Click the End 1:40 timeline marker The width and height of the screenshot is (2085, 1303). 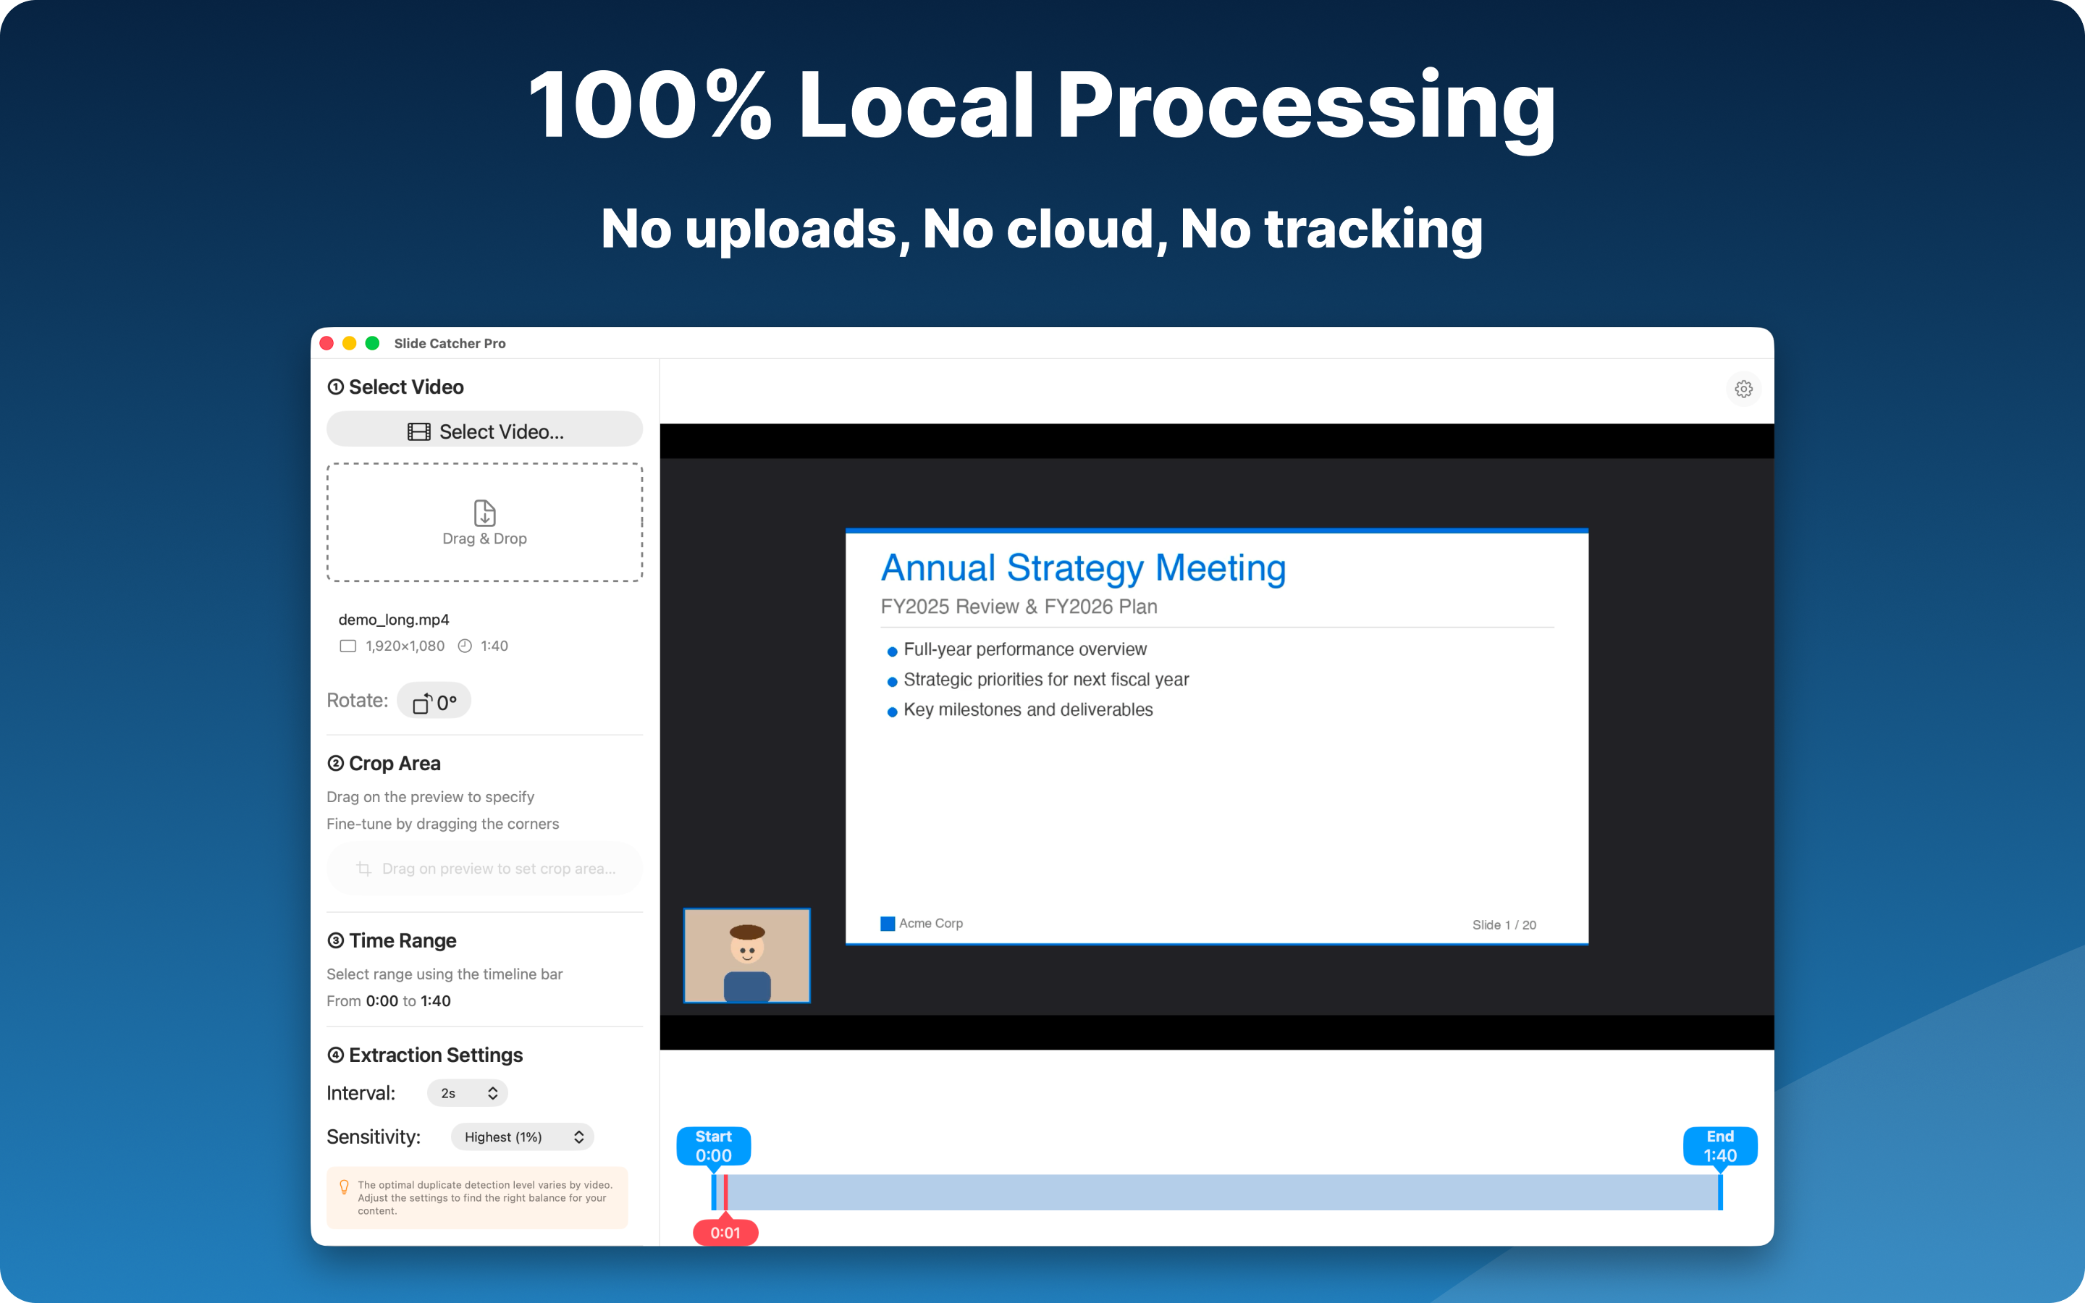[1719, 1146]
